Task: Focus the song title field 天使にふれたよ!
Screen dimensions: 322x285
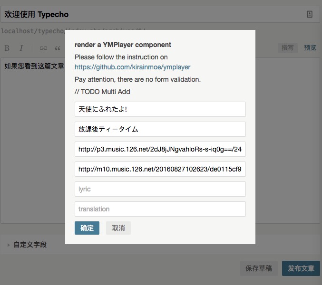Action: click(160, 109)
